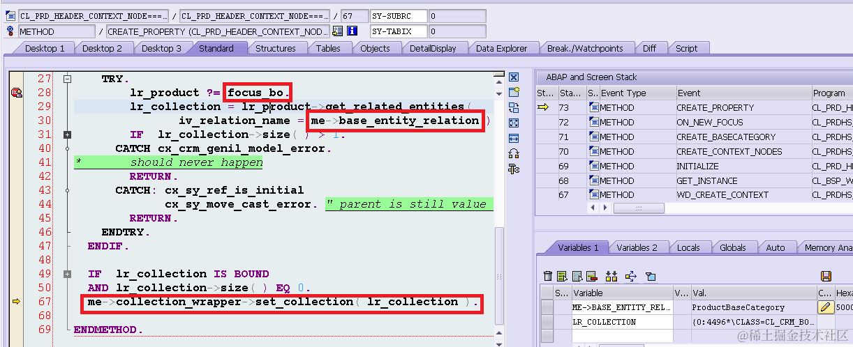Expand the folded IF block at line 31
The image size is (853, 347).
[x=67, y=134]
